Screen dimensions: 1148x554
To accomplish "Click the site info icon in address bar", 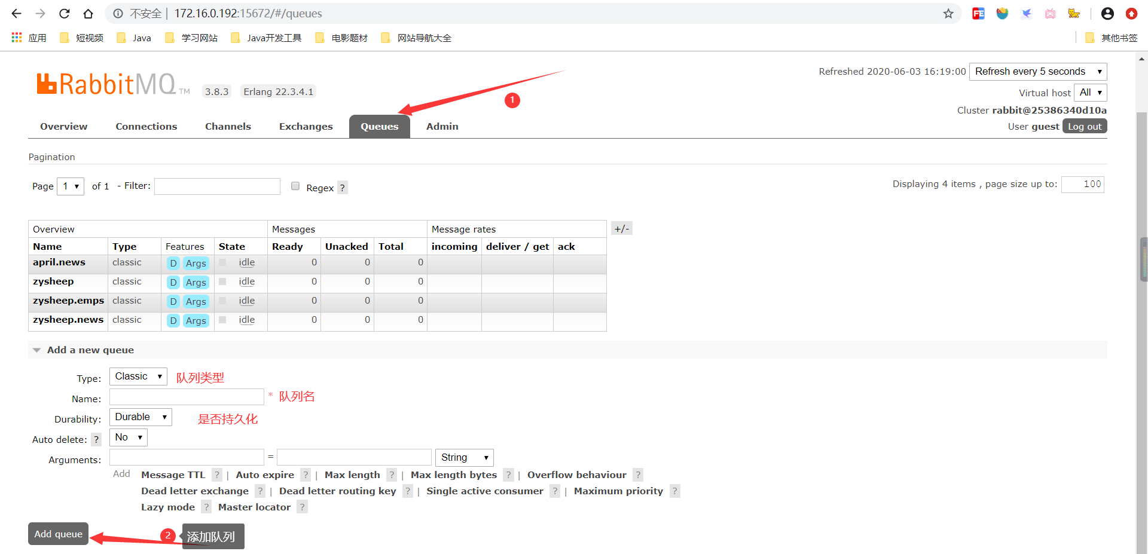I will tap(118, 13).
